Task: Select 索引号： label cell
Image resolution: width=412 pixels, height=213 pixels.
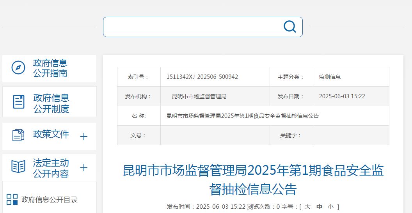Action: click(x=139, y=77)
